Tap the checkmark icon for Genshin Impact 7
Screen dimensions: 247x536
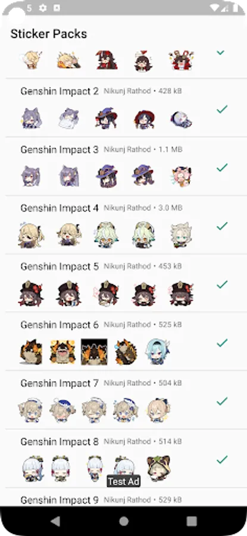point(222,401)
